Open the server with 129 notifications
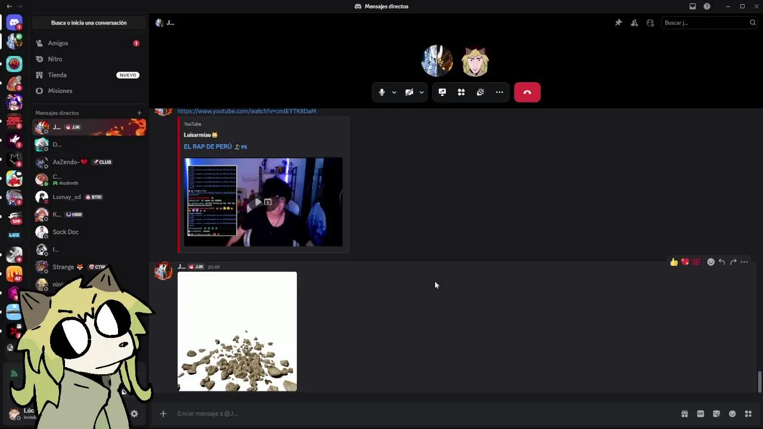Screen dimensions: 763x429 14,217
